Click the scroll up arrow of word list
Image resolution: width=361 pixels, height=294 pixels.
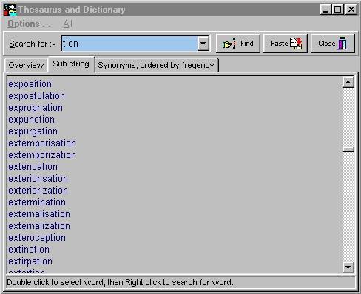[x=348, y=82]
